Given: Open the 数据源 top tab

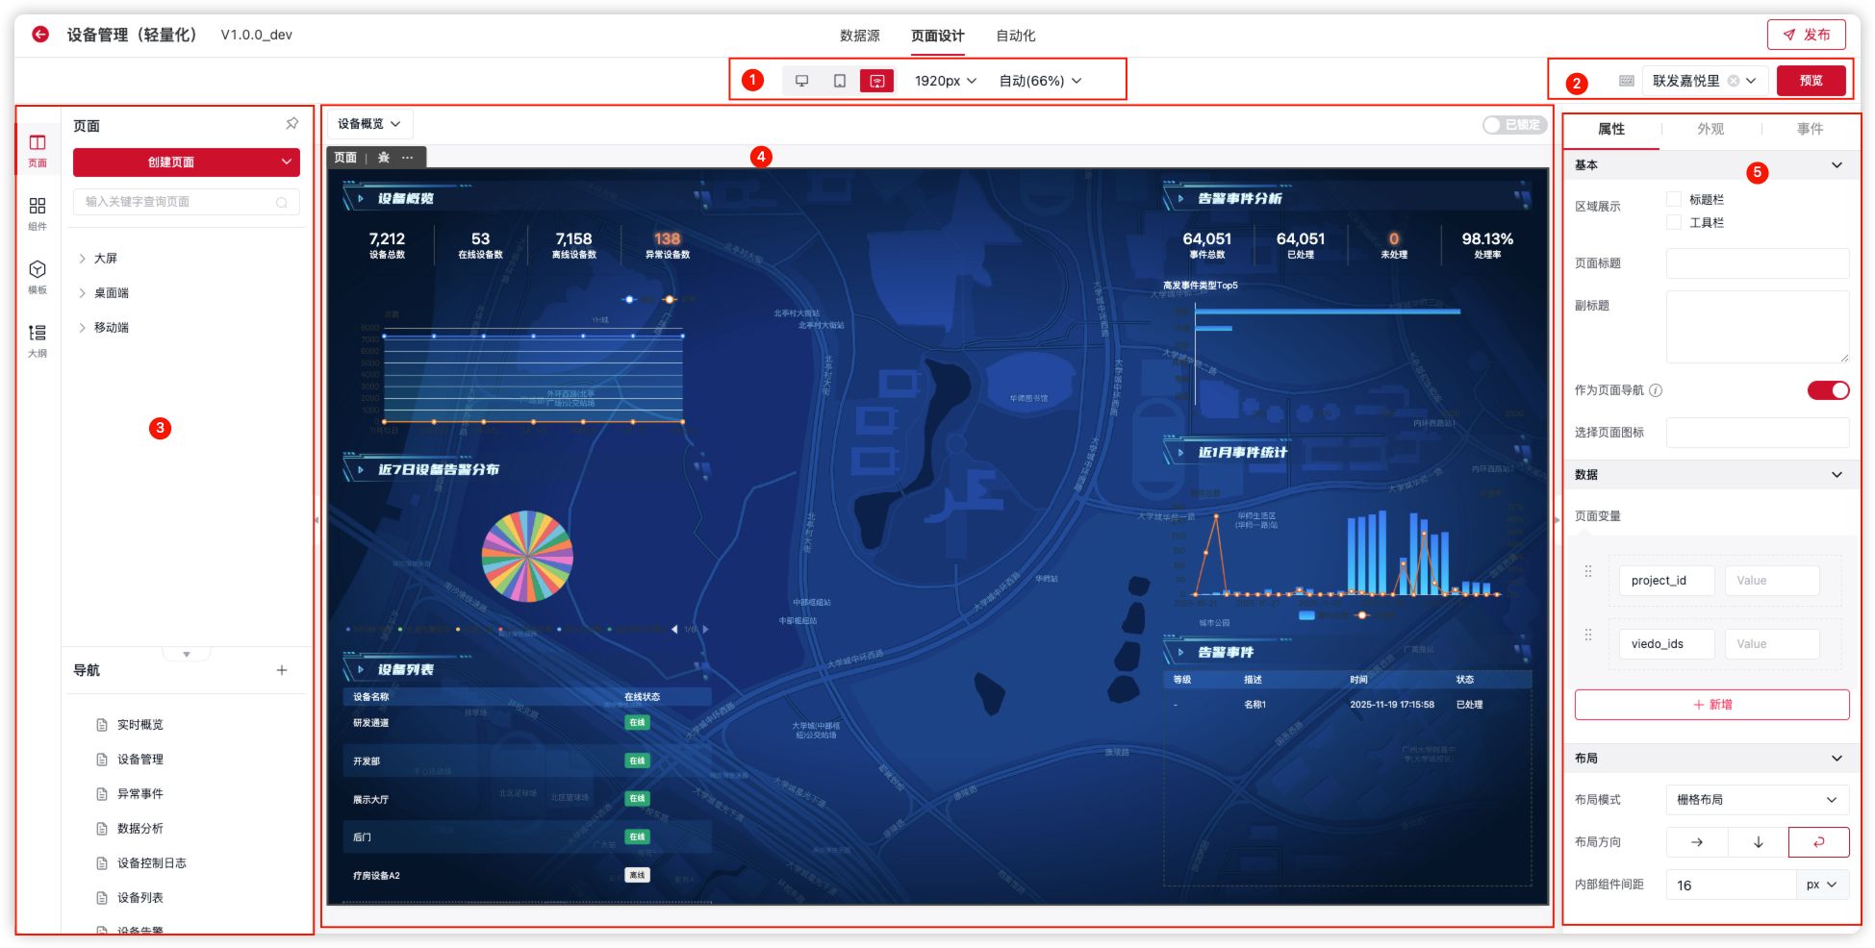Looking at the screenshot, I should tap(859, 36).
